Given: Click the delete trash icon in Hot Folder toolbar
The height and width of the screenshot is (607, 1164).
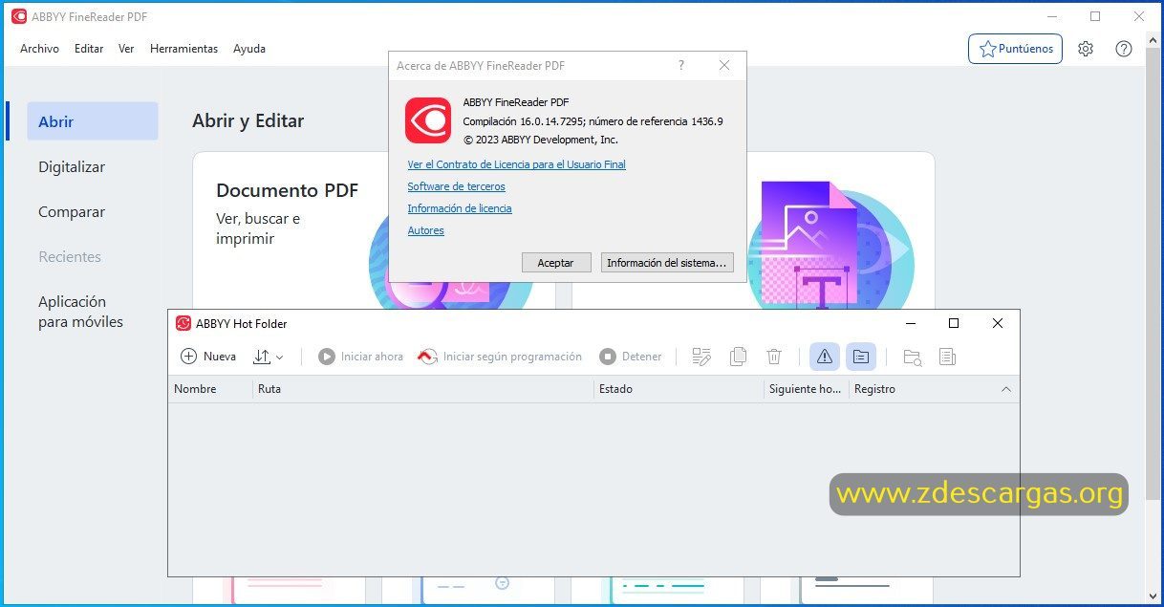Looking at the screenshot, I should coord(774,357).
